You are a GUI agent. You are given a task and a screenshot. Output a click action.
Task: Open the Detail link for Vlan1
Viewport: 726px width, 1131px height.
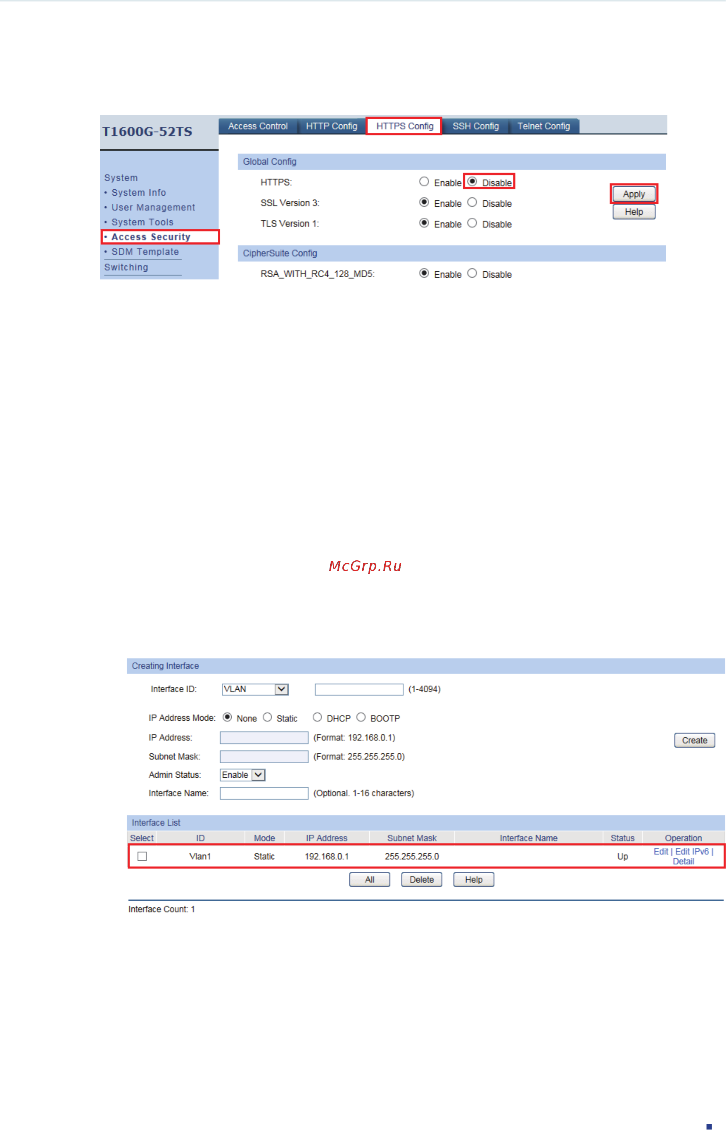(x=684, y=862)
